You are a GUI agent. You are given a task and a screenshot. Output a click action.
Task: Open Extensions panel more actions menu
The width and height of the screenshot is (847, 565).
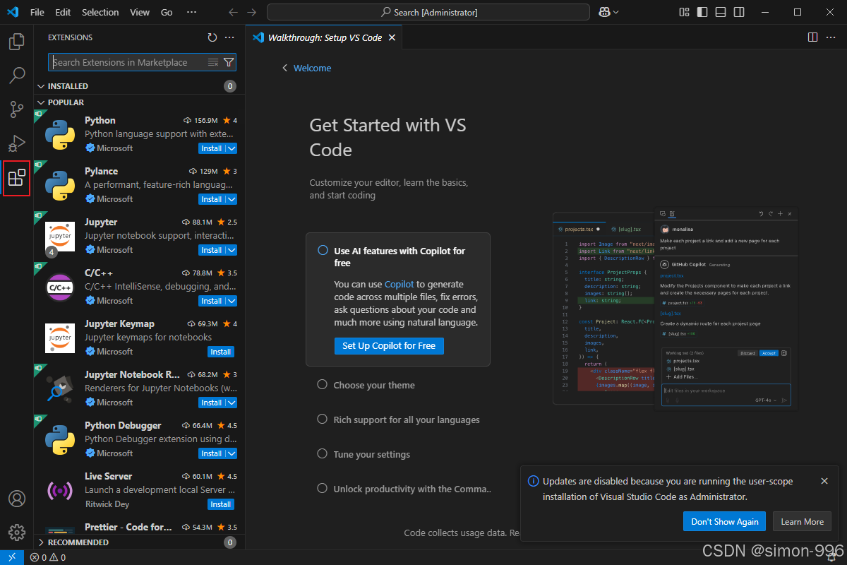coord(229,37)
